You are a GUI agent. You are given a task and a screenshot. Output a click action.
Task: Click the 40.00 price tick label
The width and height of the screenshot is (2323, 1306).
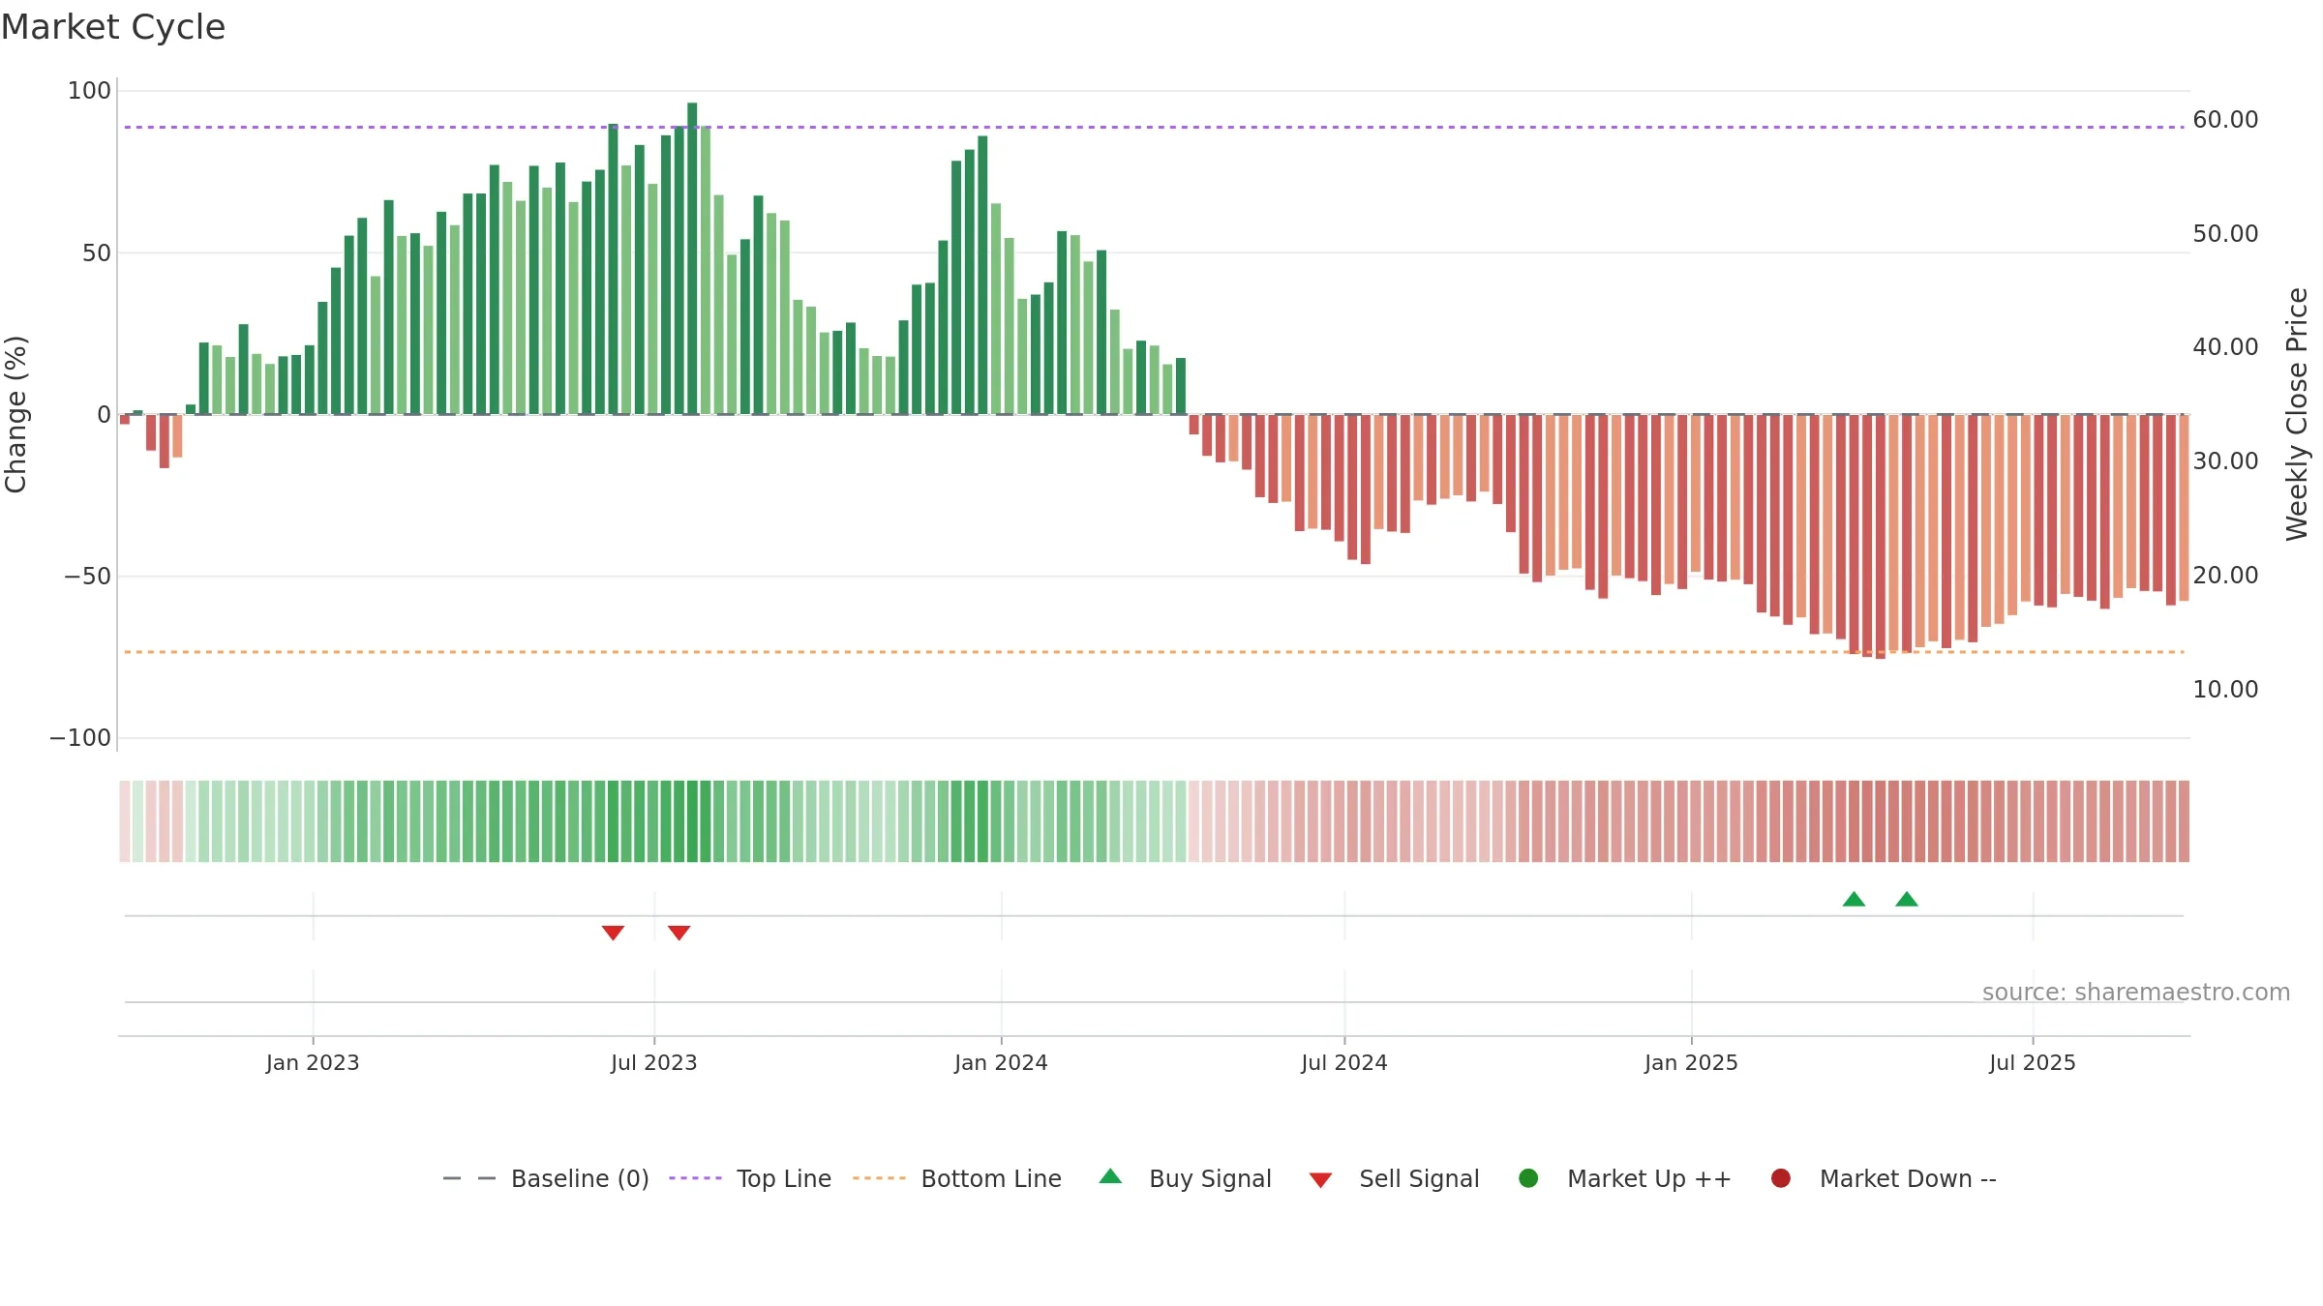[2225, 347]
